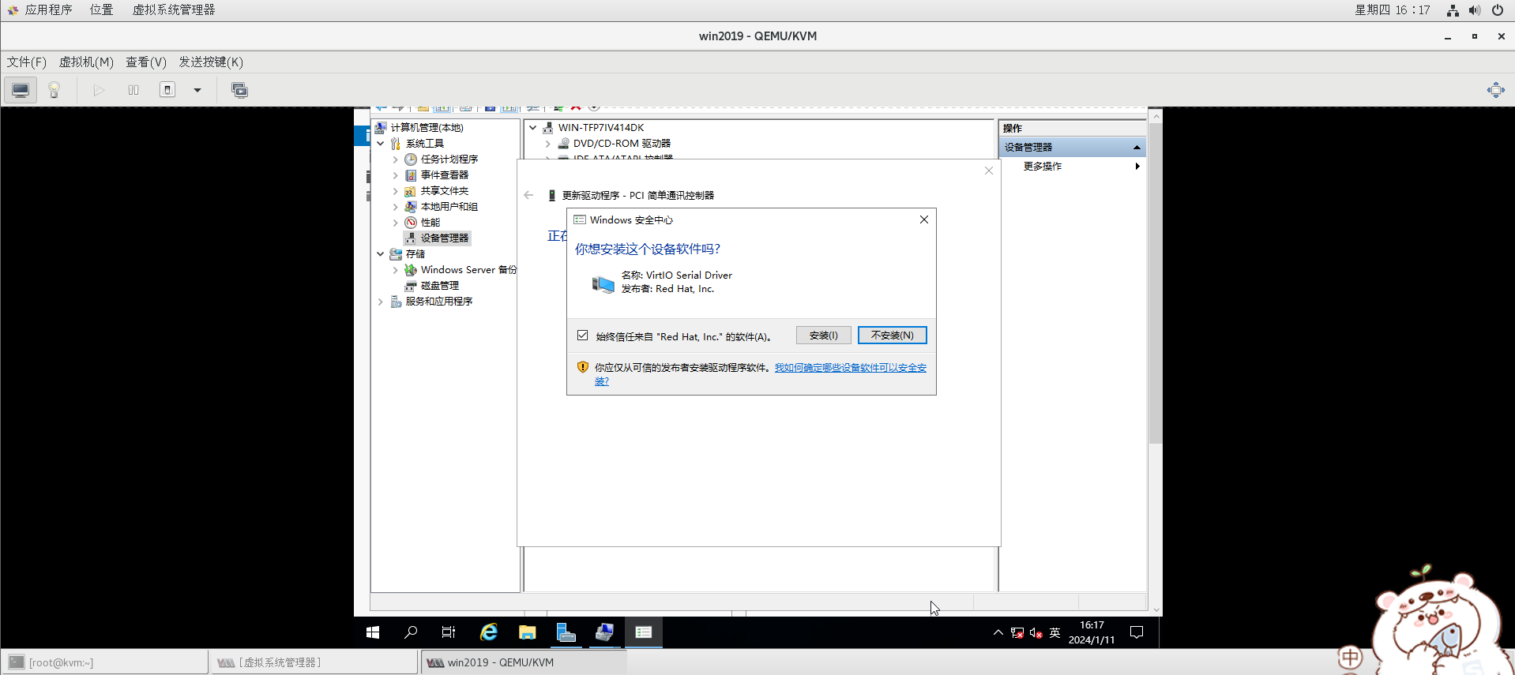Image resolution: width=1515 pixels, height=675 pixels.
Task: Expand the 事件查看器 node
Action: pyautogui.click(x=396, y=175)
